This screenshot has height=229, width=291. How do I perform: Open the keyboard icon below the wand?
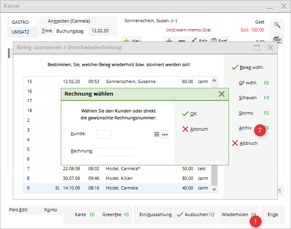(277, 40)
